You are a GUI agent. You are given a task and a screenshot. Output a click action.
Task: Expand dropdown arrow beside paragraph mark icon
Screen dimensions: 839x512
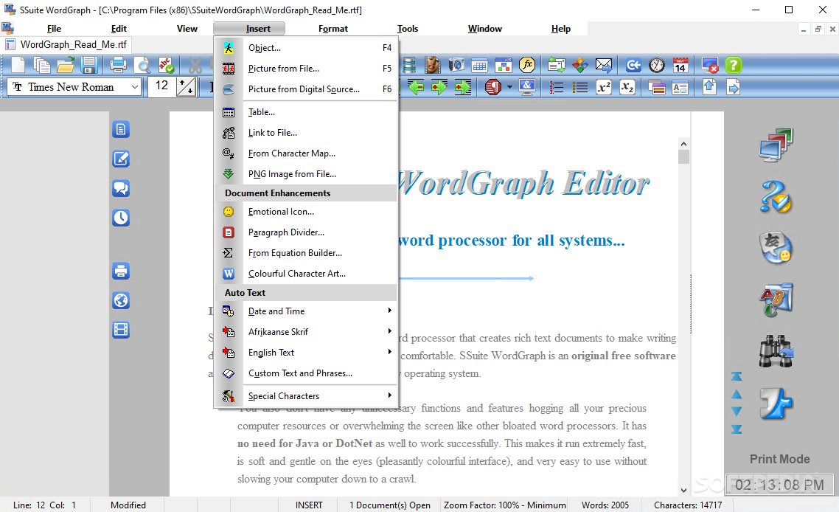coord(509,87)
